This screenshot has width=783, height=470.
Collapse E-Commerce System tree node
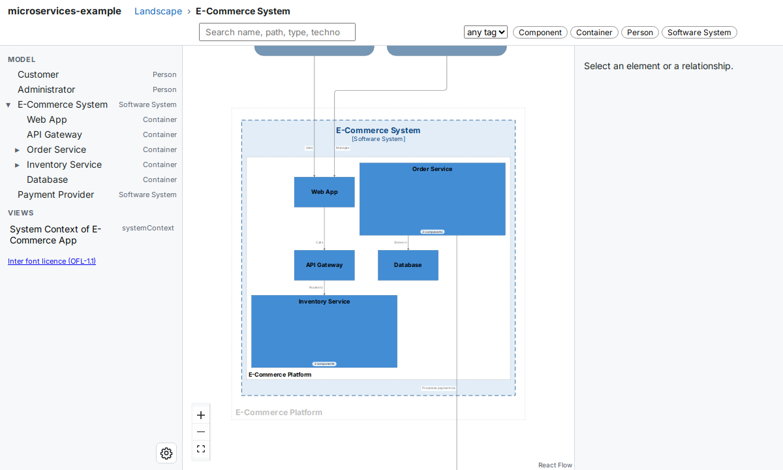[8, 104]
